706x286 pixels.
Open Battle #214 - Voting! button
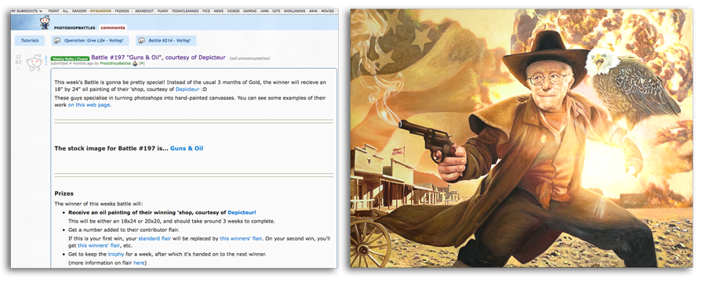[x=166, y=41]
